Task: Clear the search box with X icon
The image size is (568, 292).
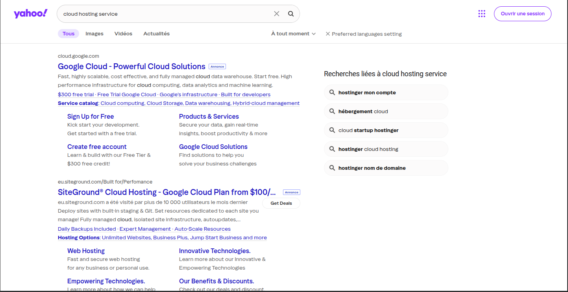Action: pyautogui.click(x=277, y=14)
